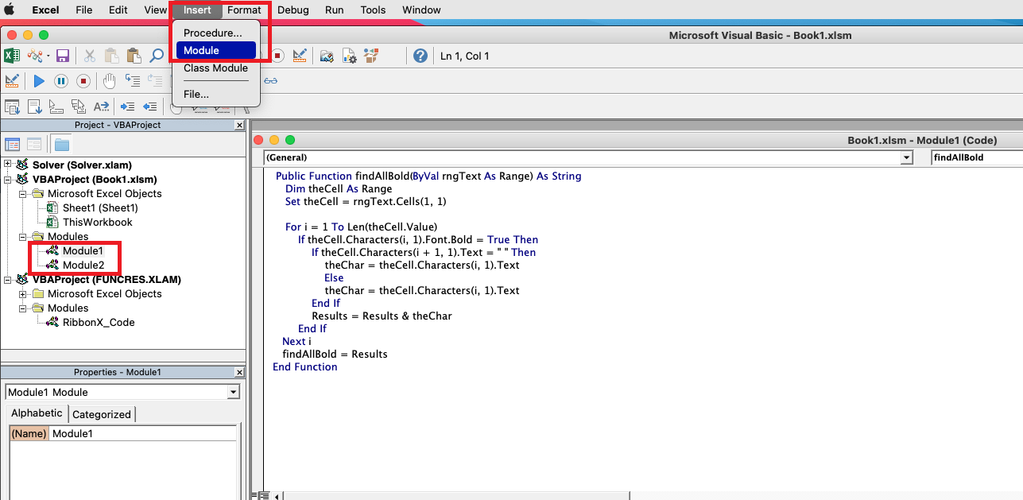Screen dimensions: 1023x500
Task: Click the Design Mode icon in top toolbar
Action: [300, 56]
